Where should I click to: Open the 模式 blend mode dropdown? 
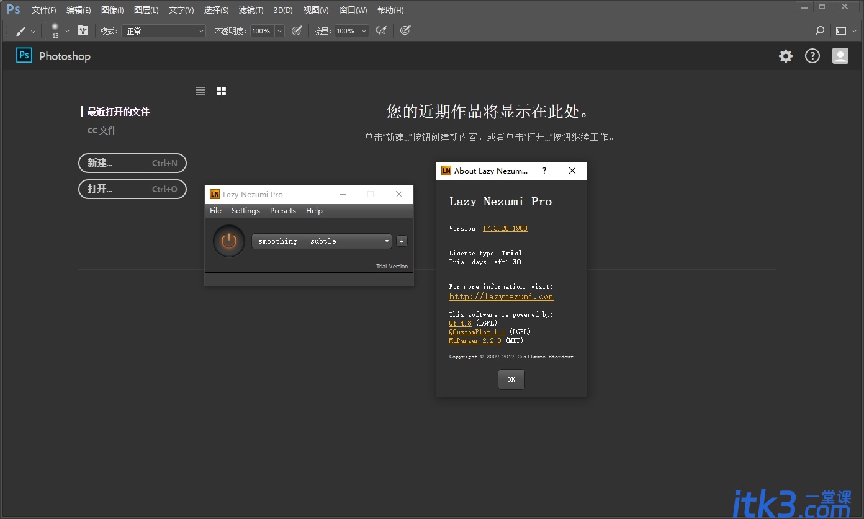click(163, 31)
